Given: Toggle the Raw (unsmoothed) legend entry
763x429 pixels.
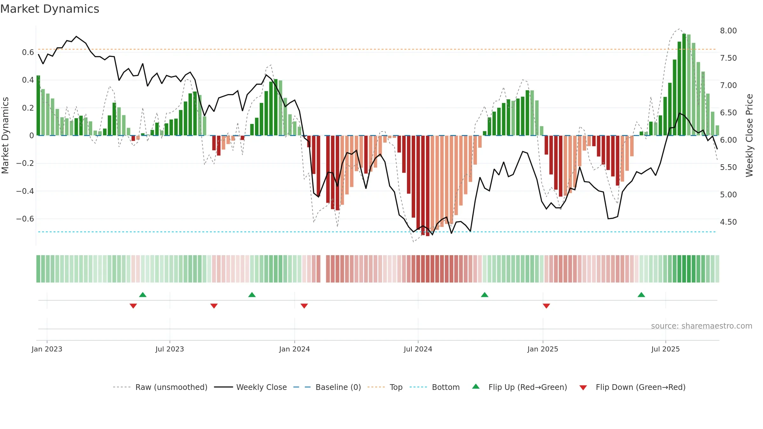Looking at the screenshot, I should [x=160, y=387].
